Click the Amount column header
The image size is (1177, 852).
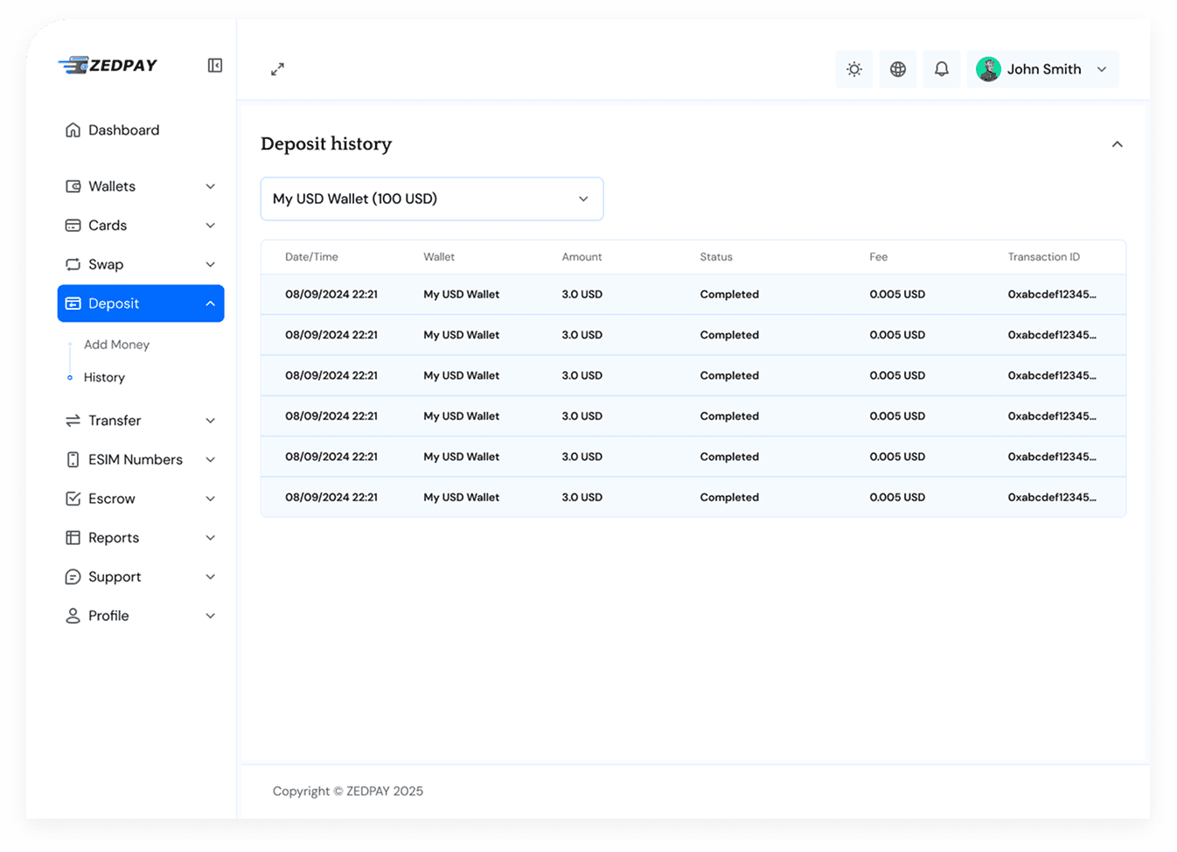pyautogui.click(x=582, y=257)
